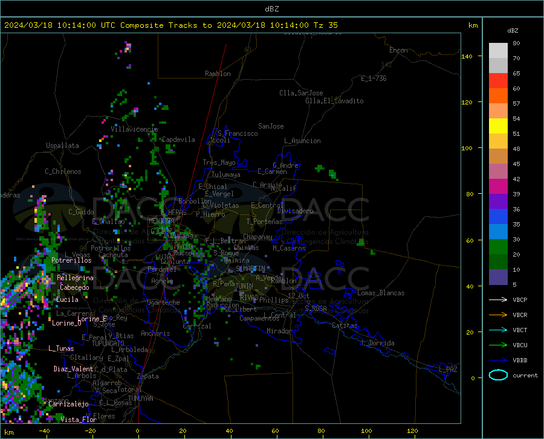Click the dark purple 10 dBZ legend swatch
544x439 pixels.
pyautogui.click(x=498, y=277)
